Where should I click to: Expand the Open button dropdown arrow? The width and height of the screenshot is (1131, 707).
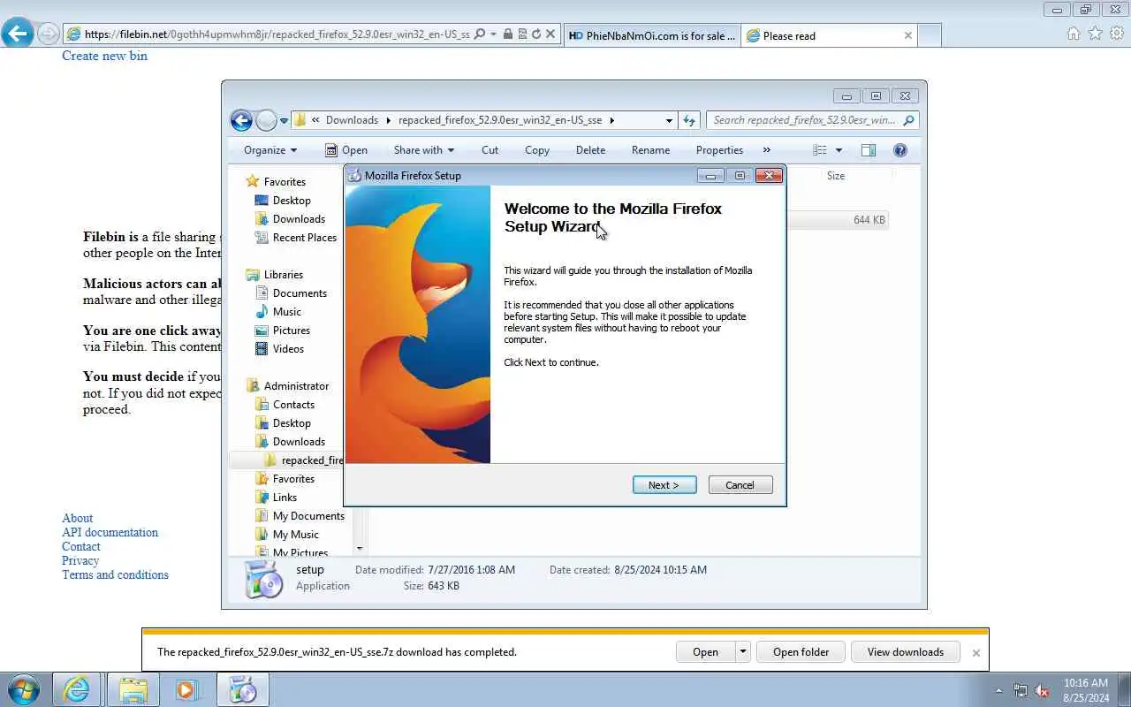point(743,652)
